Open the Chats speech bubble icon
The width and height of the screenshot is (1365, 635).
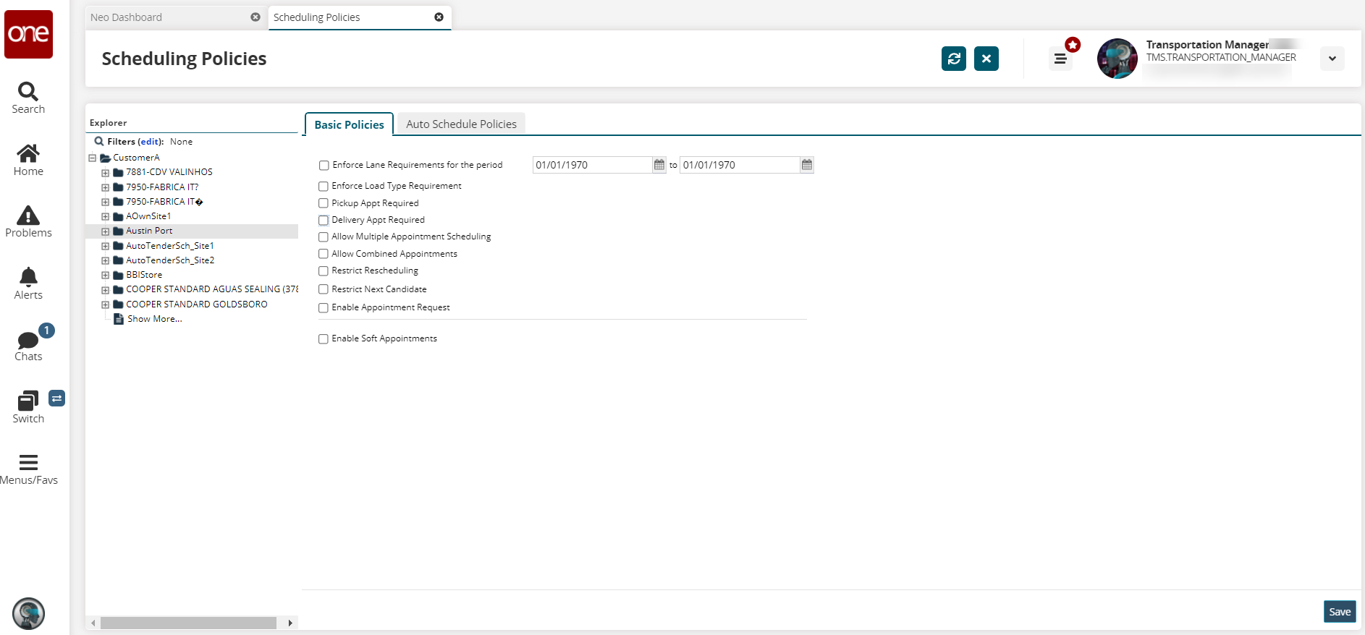[x=28, y=340]
